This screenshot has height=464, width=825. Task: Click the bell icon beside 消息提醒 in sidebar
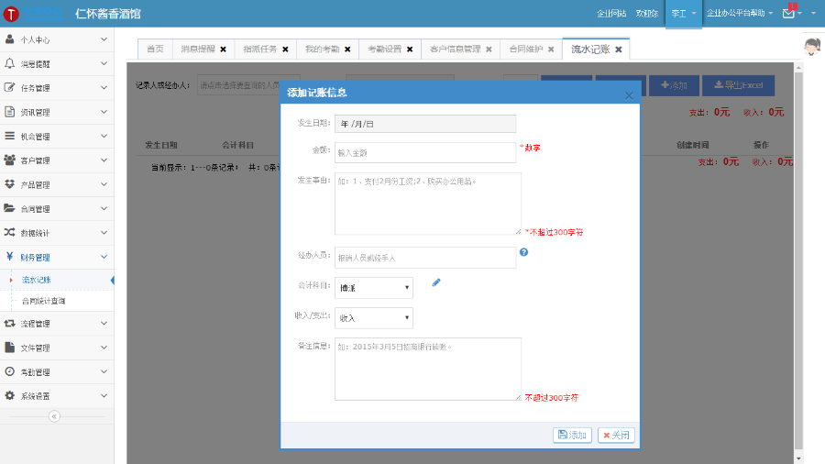coord(9,63)
